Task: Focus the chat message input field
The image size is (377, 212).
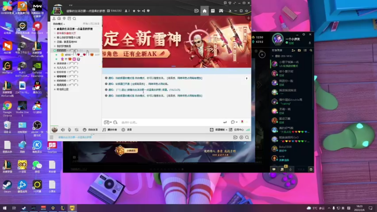Action: [x=171, y=122]
